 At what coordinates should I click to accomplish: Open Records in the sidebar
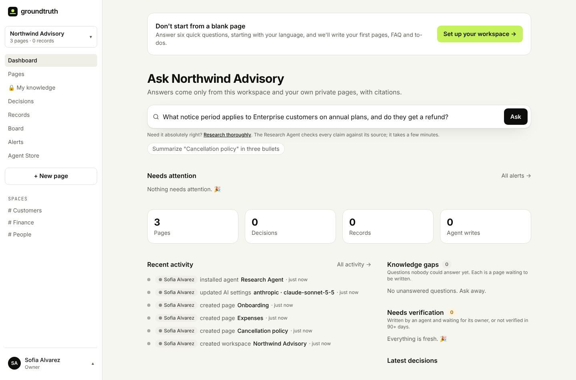pos(51,115)
